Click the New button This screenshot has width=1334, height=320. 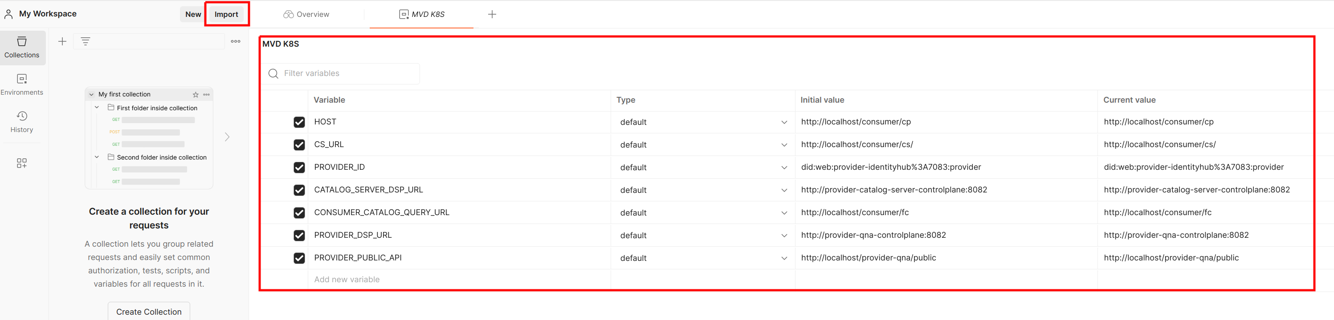point(193,15)
